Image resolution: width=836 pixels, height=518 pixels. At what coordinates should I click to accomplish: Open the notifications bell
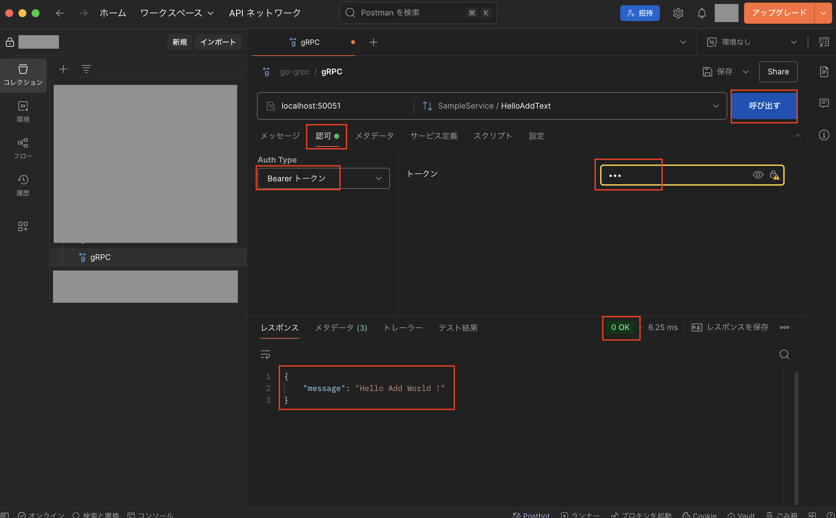[702, 13]
